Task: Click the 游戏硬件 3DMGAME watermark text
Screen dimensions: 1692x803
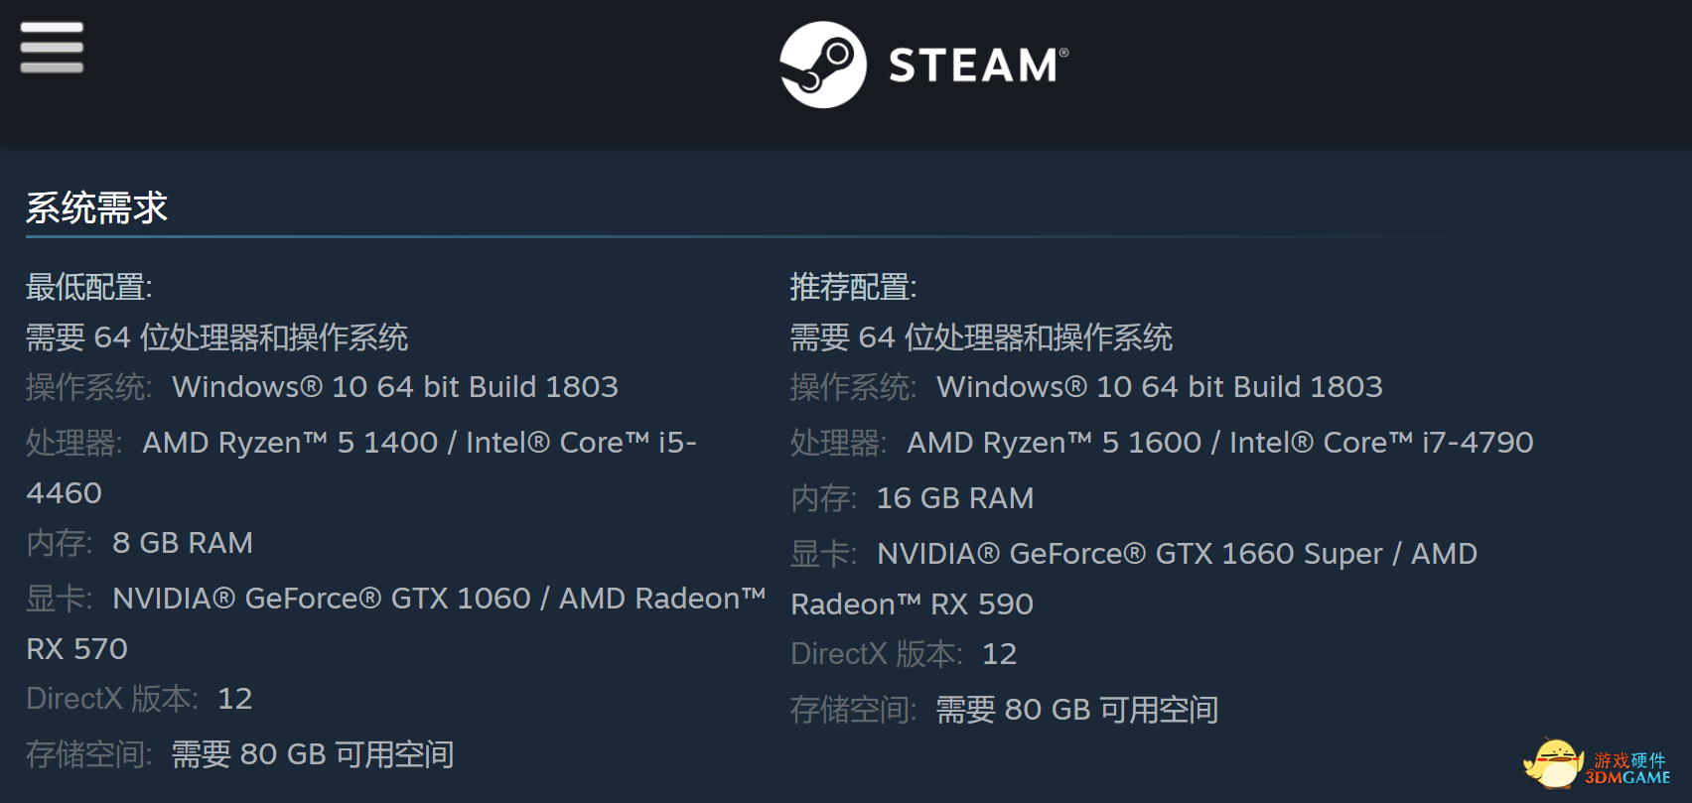Action: coord(1628,768)
